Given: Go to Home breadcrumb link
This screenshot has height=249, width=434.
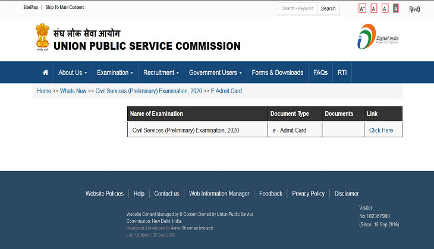Looking at the screenshot, I should [x=44, y=91].
